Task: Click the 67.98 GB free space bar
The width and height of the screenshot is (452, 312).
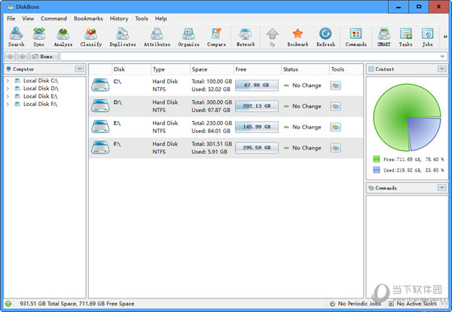Action: tap(257, 85)
